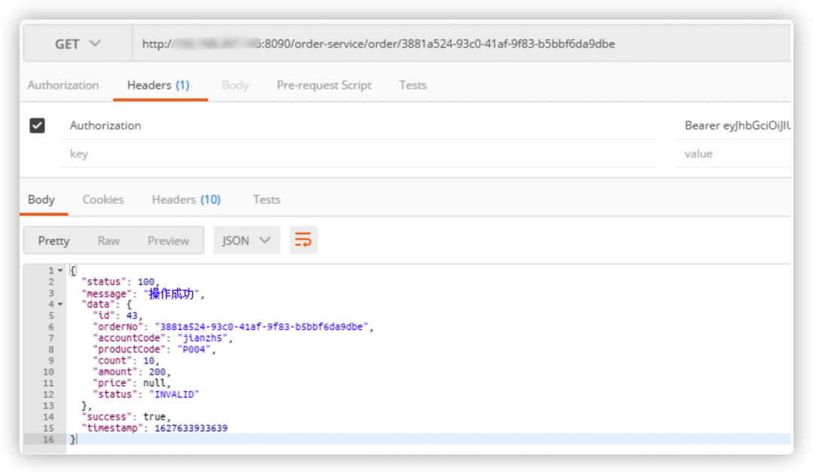Collapse the root JSON object on line 1
The height and width of the screenshot is (474, 813).
(60, 270)
